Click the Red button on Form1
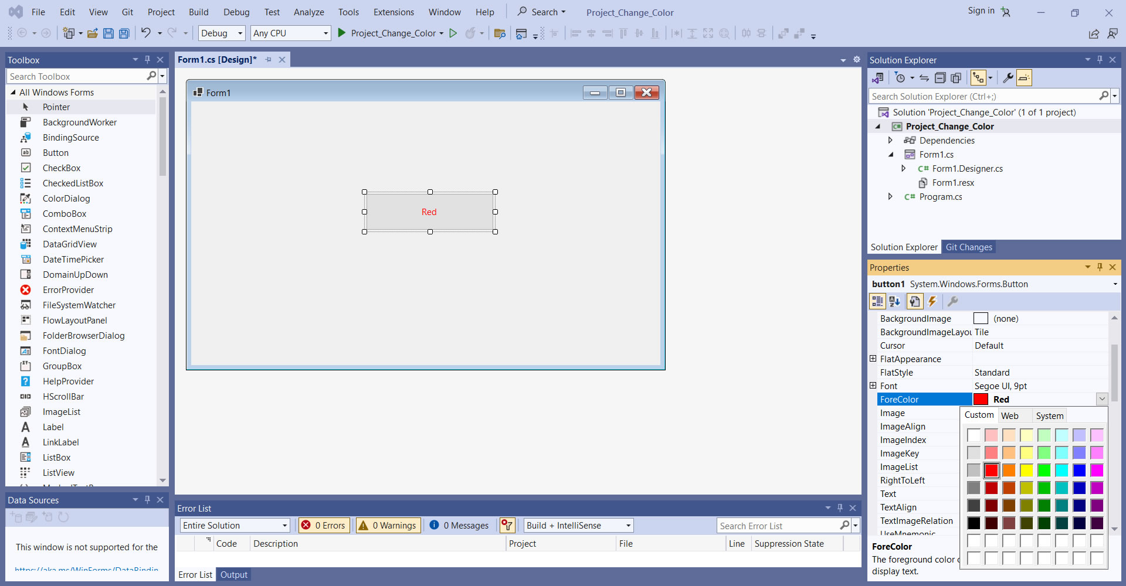This screenshot has height=586, width=1126. pyautogui.click(x=429, y=212)
